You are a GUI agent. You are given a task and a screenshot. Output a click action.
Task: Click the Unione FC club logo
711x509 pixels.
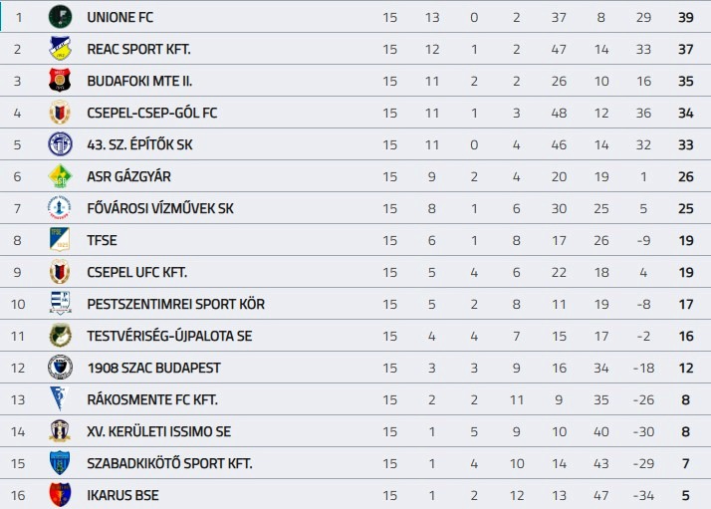click(x=60, y=17)
